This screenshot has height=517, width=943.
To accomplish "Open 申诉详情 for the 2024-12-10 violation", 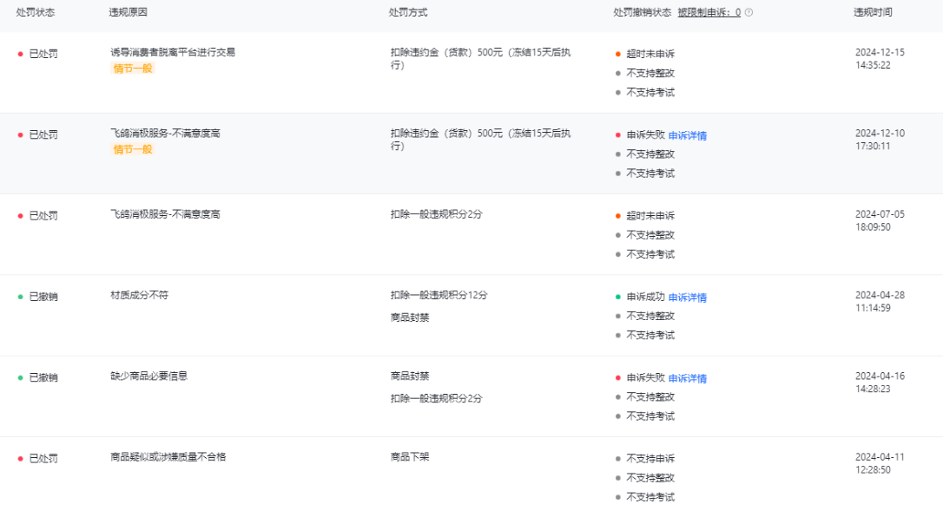I will click(x=687, y=135).
